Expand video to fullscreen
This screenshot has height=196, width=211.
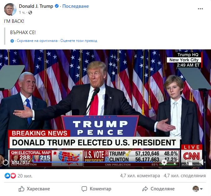click(176, 162)
